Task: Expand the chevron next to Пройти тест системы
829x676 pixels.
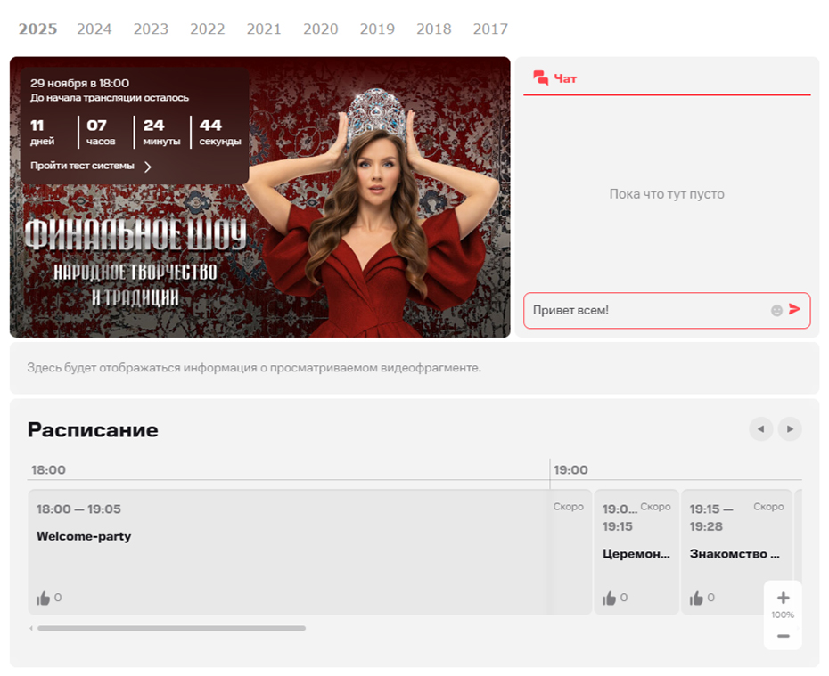Action: tap(148, 167)
